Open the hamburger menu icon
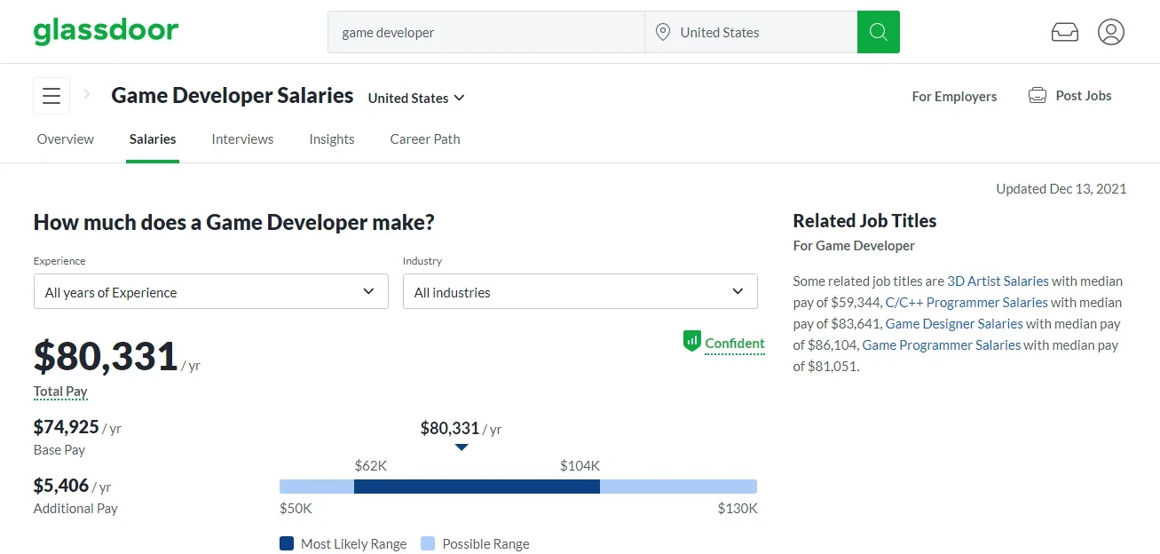The width and height of the screenshot is (1160, 554). [x=51, y=96]
